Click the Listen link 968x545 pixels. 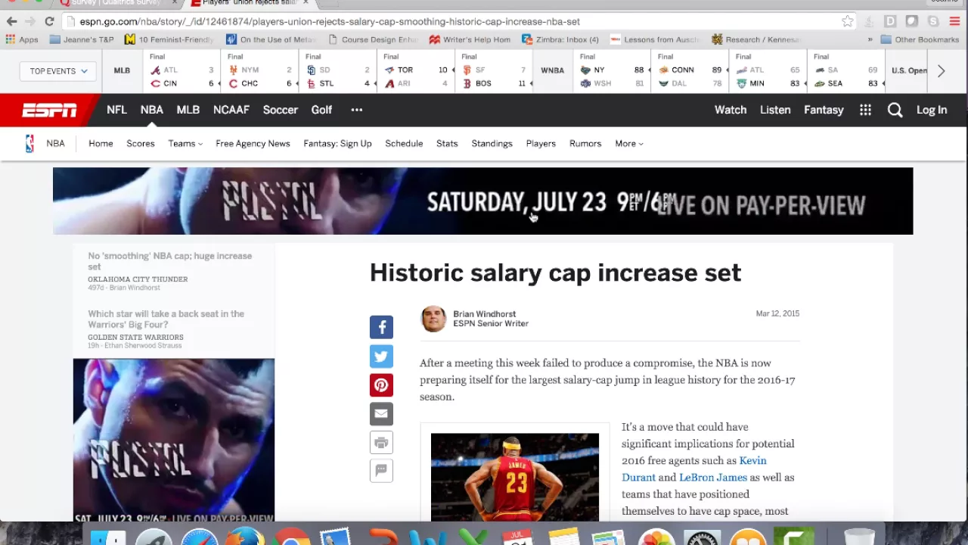775,110
